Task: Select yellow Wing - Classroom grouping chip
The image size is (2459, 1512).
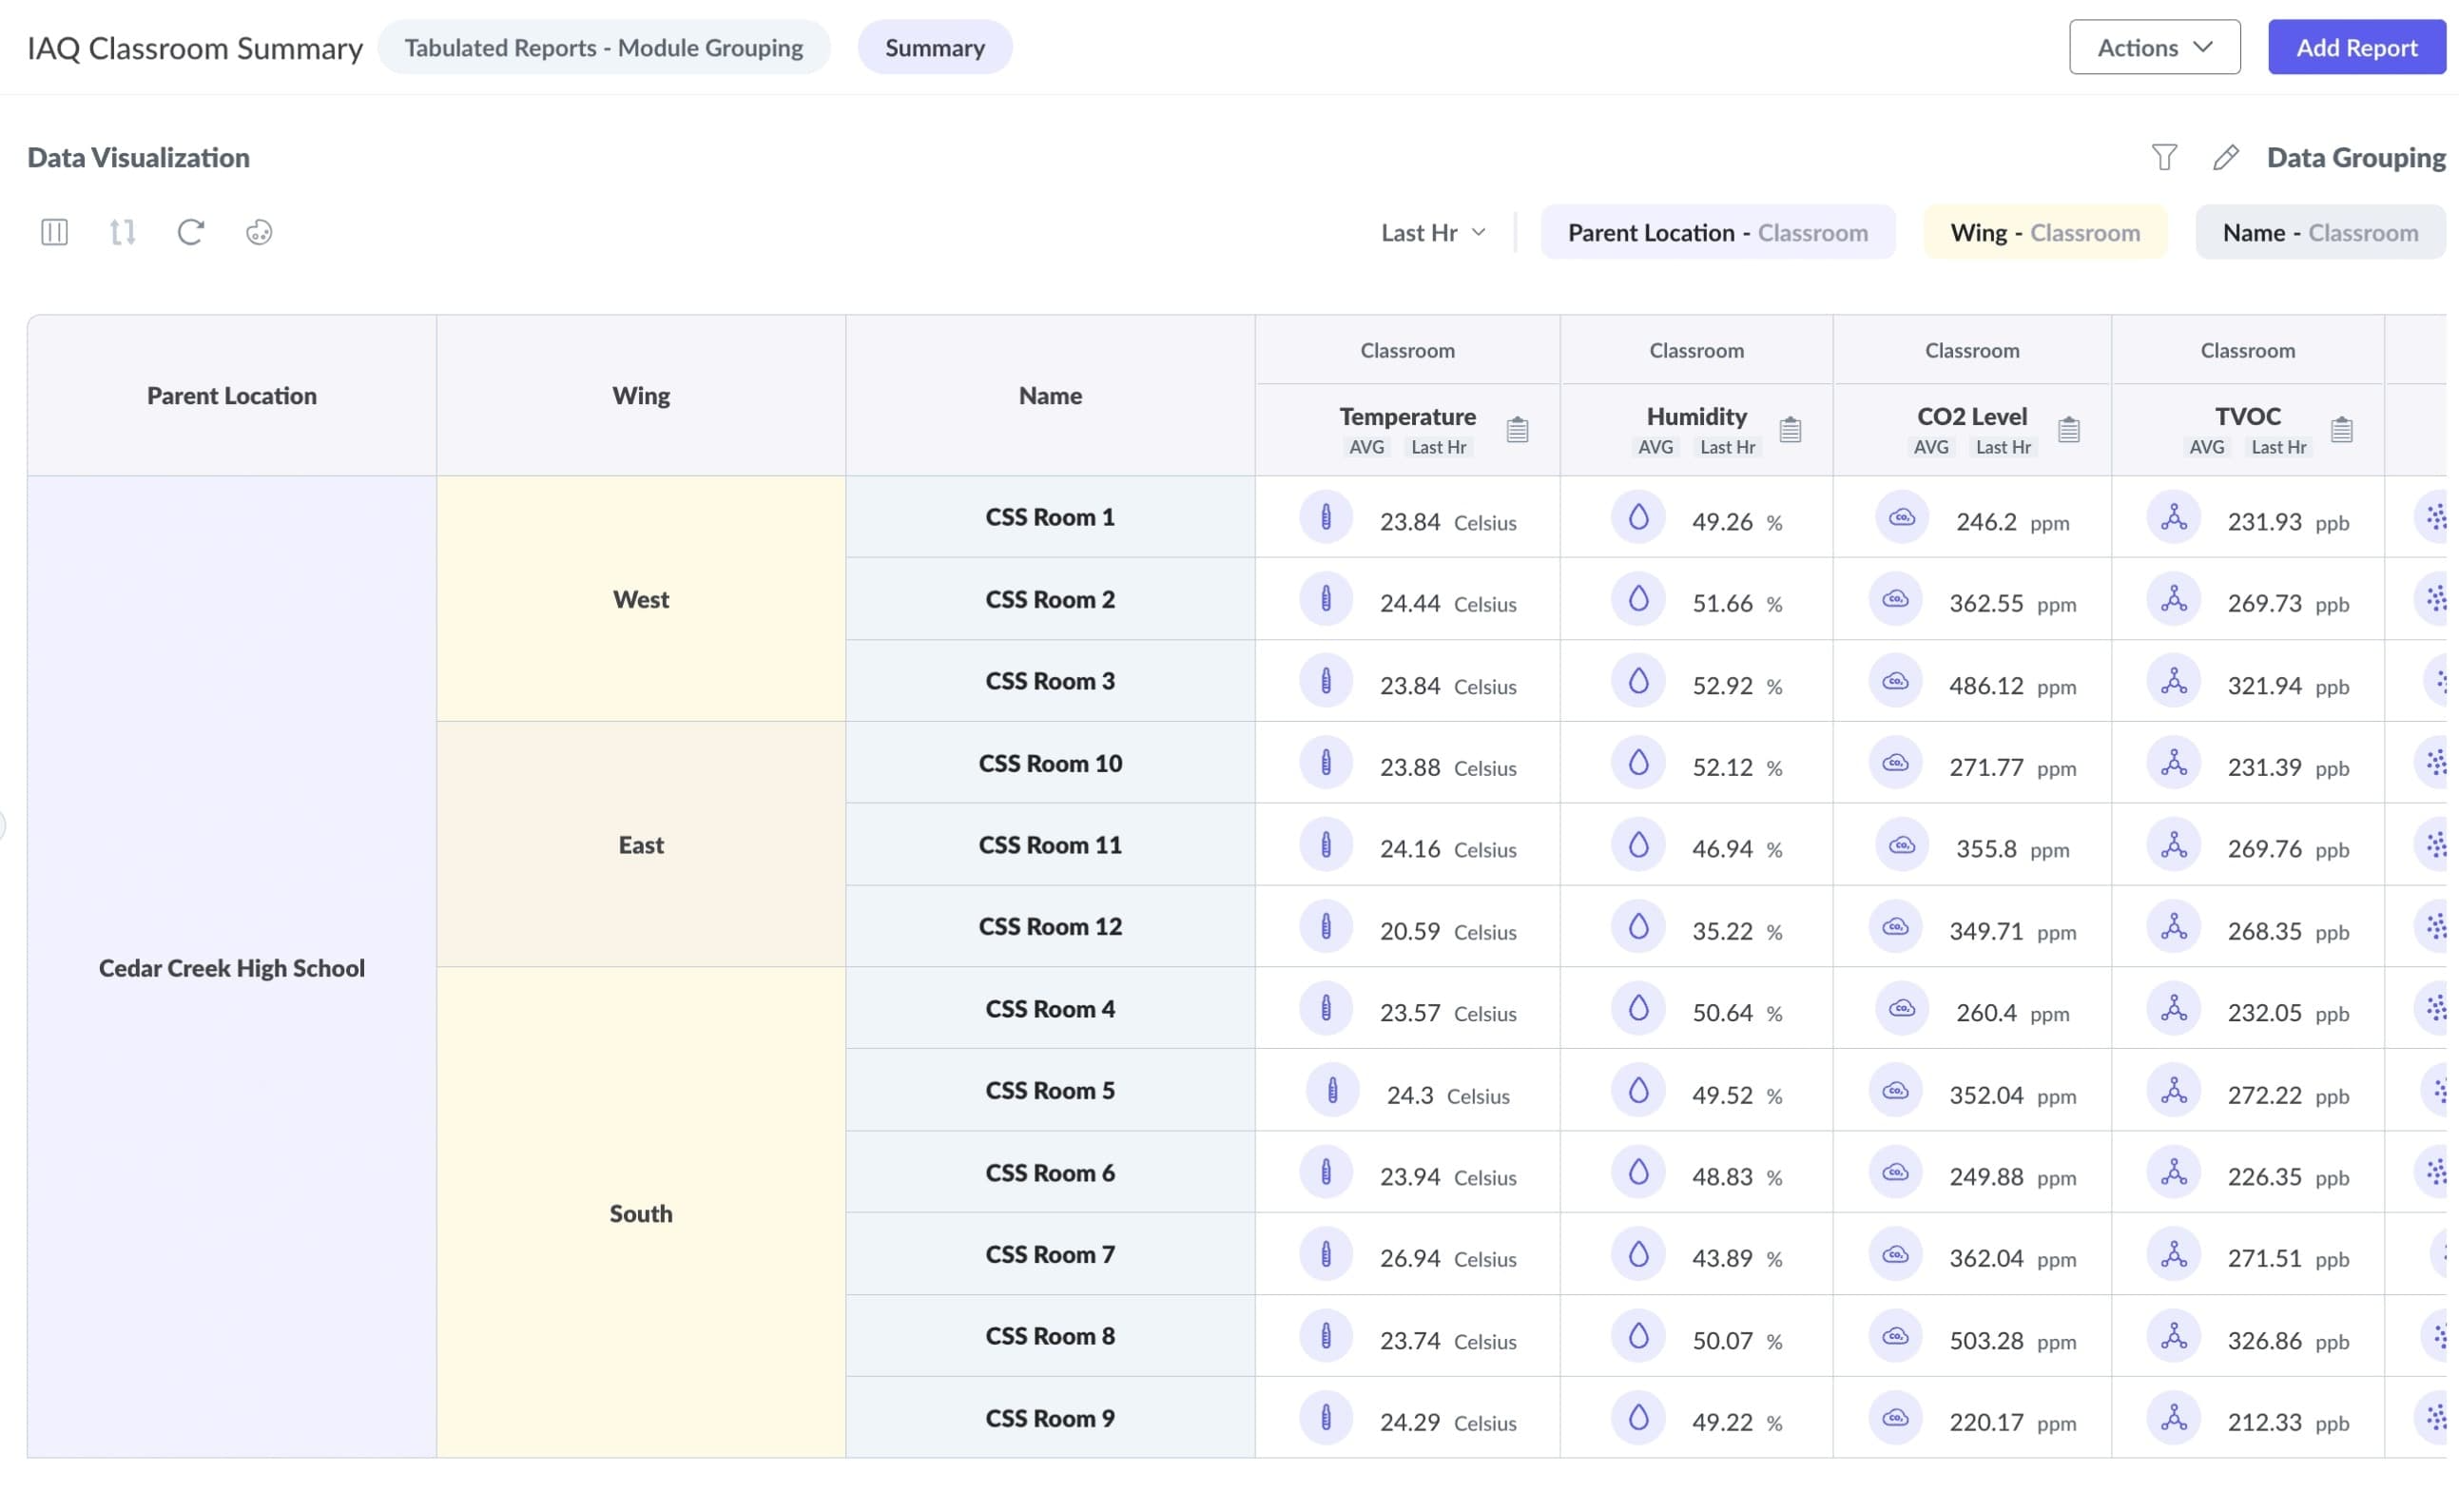Action: coord(2044,233)
